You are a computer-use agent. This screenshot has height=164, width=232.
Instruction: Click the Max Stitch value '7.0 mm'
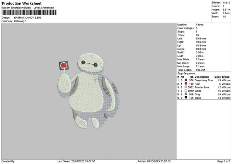tap(200, 59)
